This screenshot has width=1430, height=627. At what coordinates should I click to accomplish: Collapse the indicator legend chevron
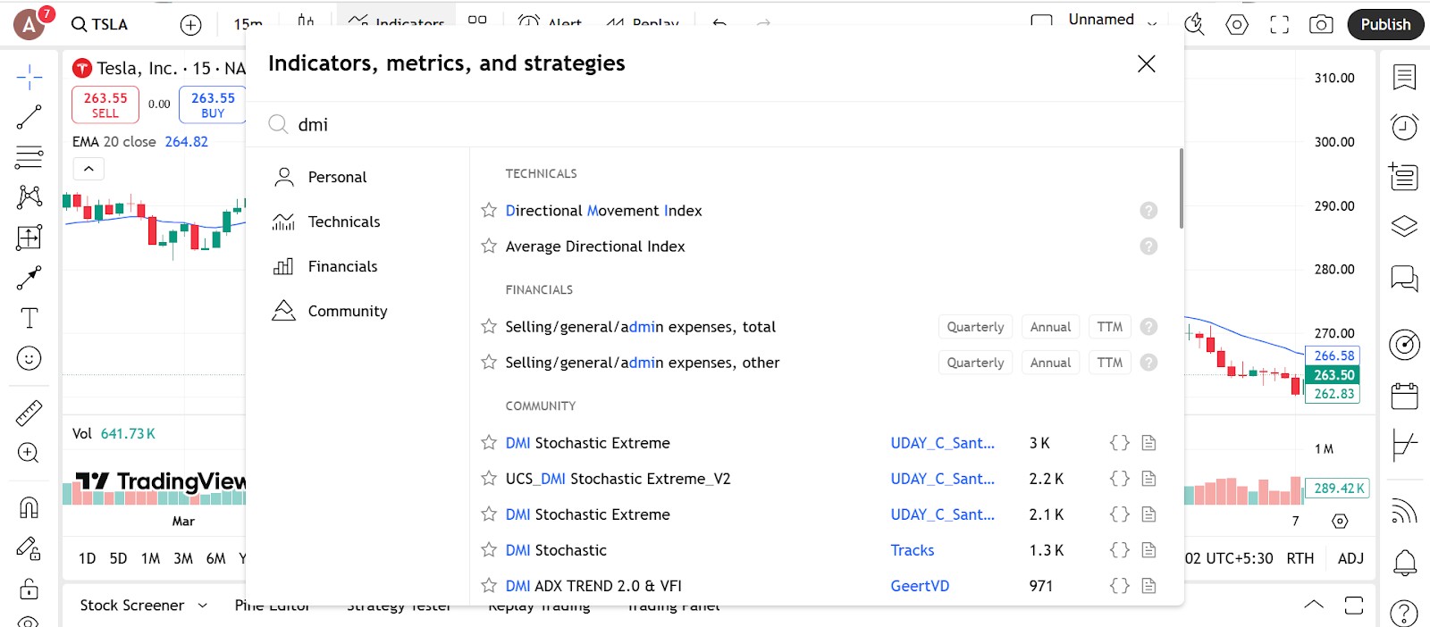coord(88,169)
